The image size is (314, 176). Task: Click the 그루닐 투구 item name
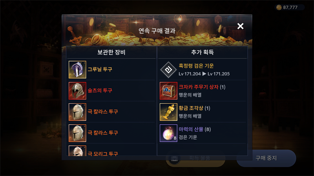(100, 69)
